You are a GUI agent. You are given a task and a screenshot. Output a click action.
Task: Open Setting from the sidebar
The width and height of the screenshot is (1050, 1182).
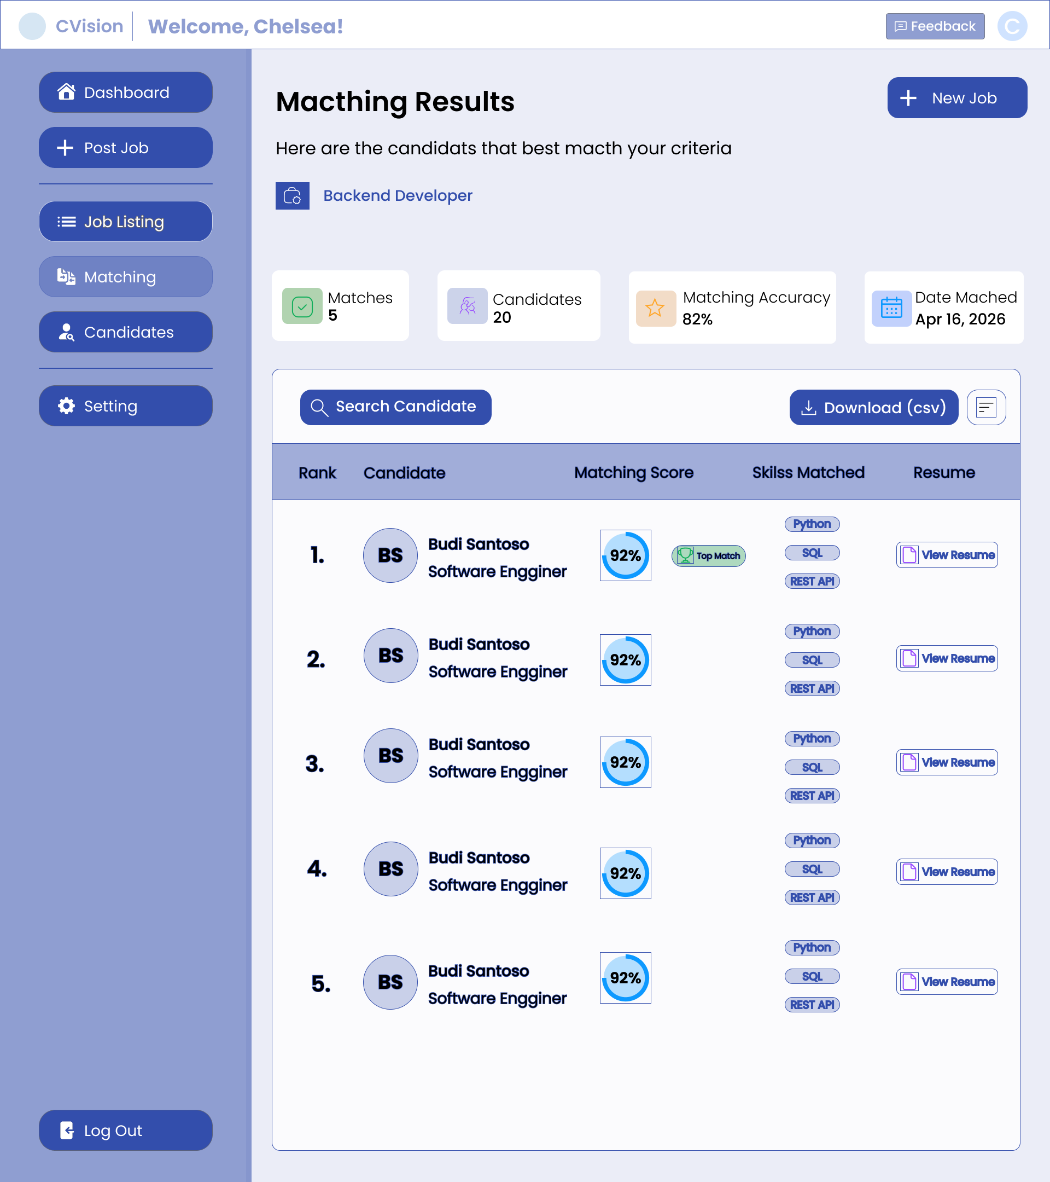pos(125,406)
